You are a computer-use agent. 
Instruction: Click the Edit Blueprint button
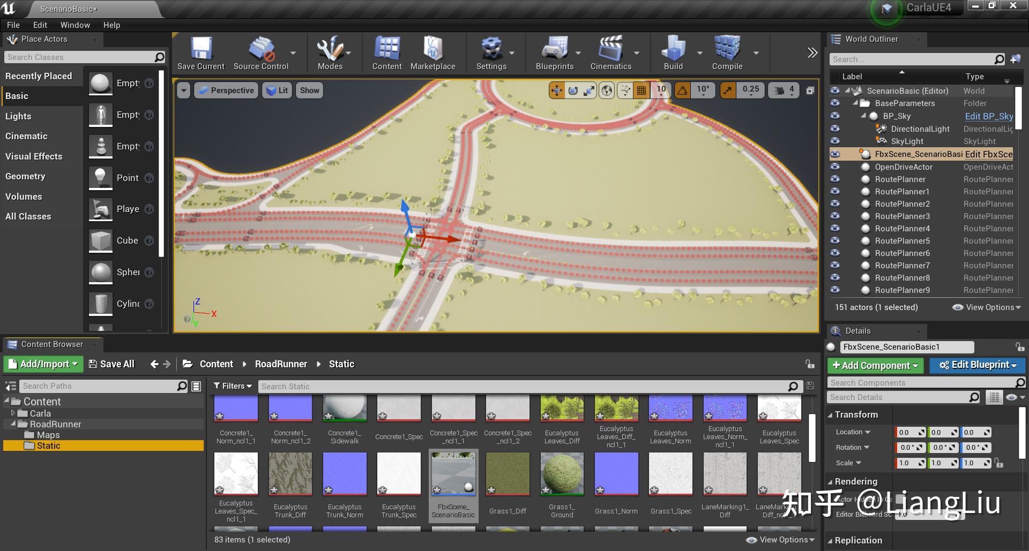978,365
